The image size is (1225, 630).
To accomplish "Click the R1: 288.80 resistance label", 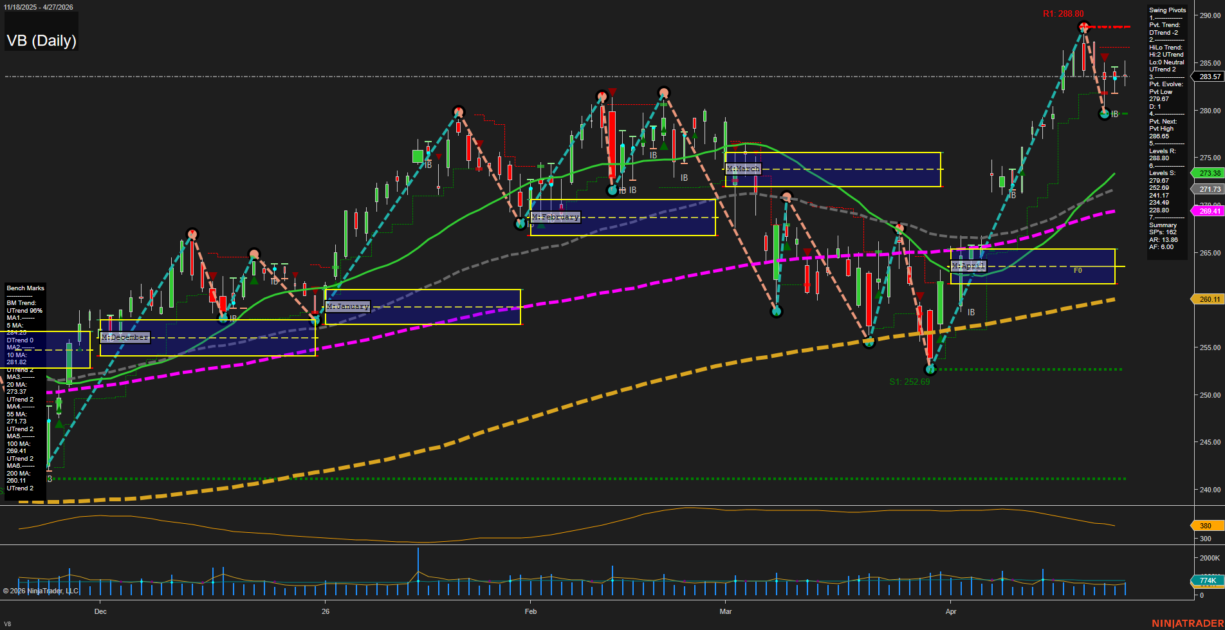I will click(1063, 14).
